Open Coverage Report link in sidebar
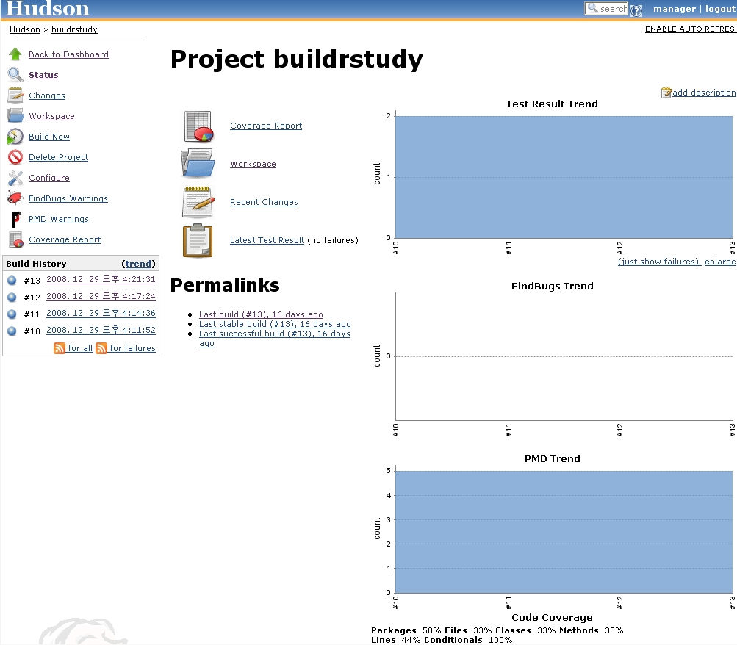 click(65, 239)
